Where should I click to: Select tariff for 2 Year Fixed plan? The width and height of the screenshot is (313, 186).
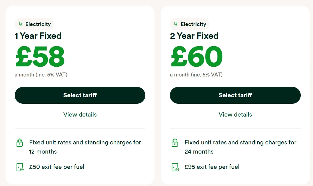tap(235, 95)
